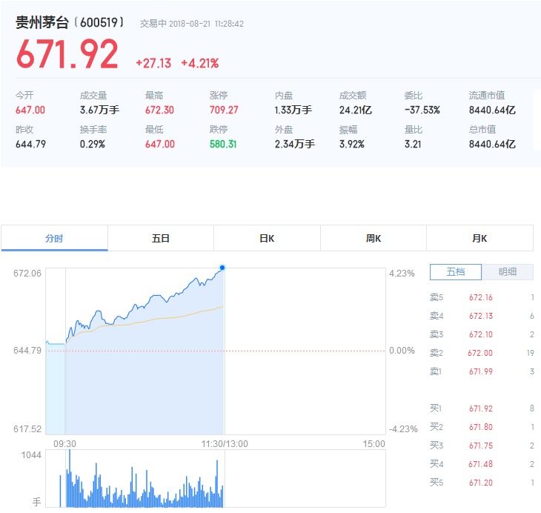Viewport: 541px width, 513px height.
Task: Switch to the 五日 five-day tab
Action: coord(161,238)
